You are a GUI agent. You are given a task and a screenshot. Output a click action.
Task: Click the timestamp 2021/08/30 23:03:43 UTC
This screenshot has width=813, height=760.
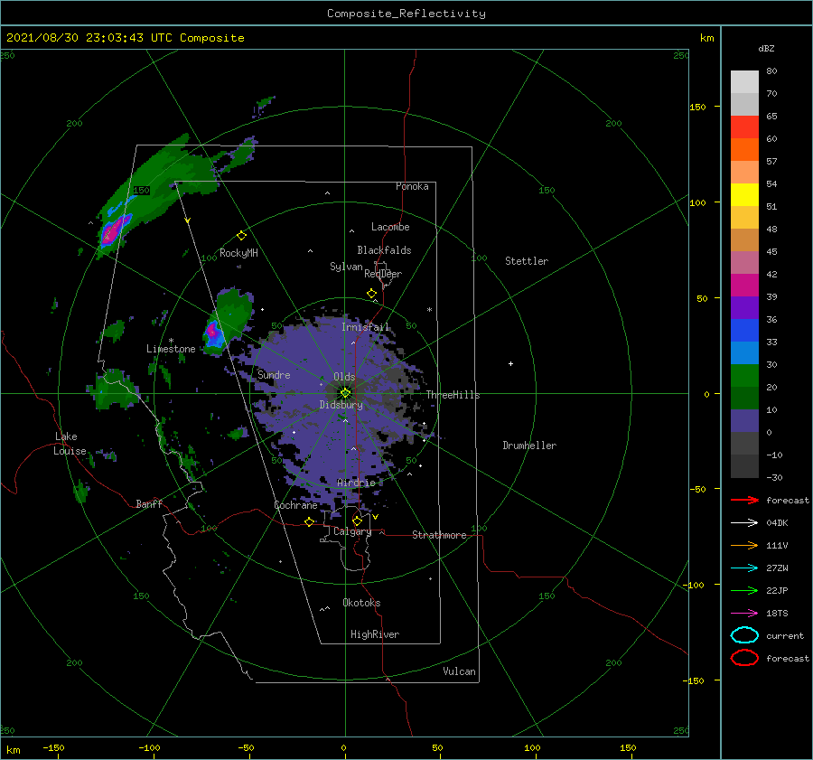pos(89,38)
